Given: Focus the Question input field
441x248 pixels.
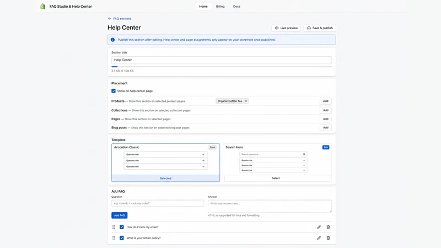Looking at the screenshot, I should (x=158, y=203).
